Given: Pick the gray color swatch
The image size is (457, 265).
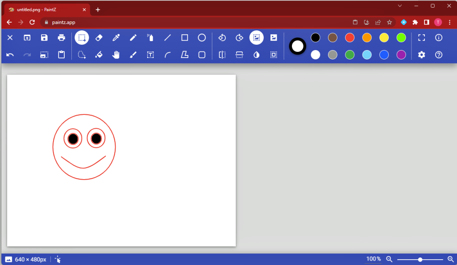Looking at the screenshot, I should pyautogui.click(x=332, y=55).
